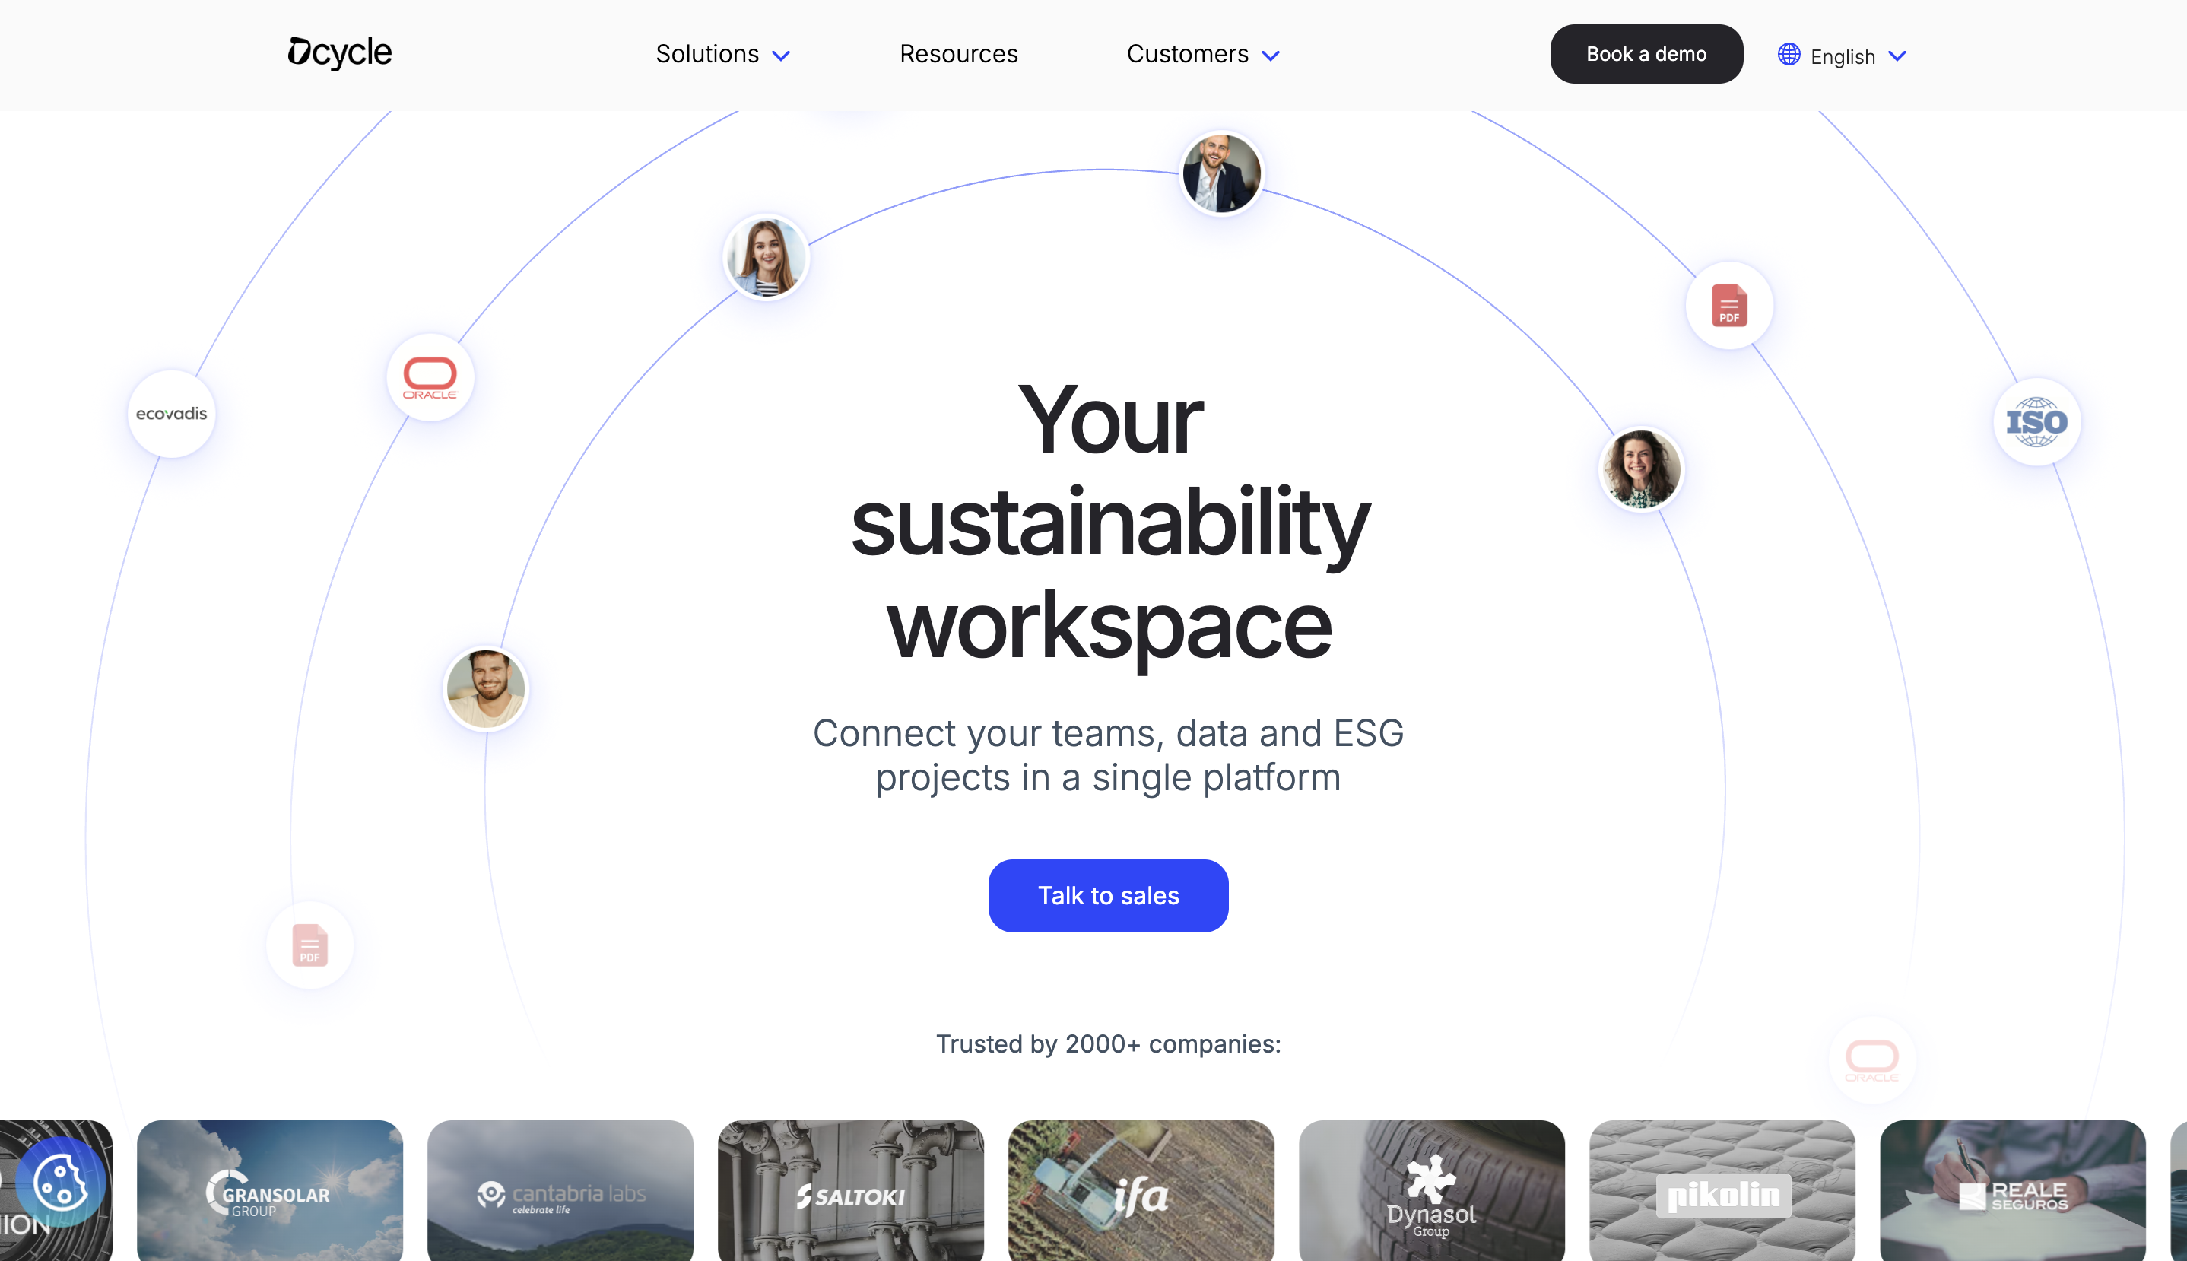Open the Customers dropdown menu

1201,54
